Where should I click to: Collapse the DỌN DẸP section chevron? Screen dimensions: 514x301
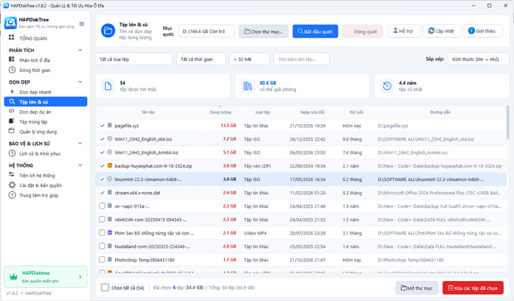tap(80, 82)
